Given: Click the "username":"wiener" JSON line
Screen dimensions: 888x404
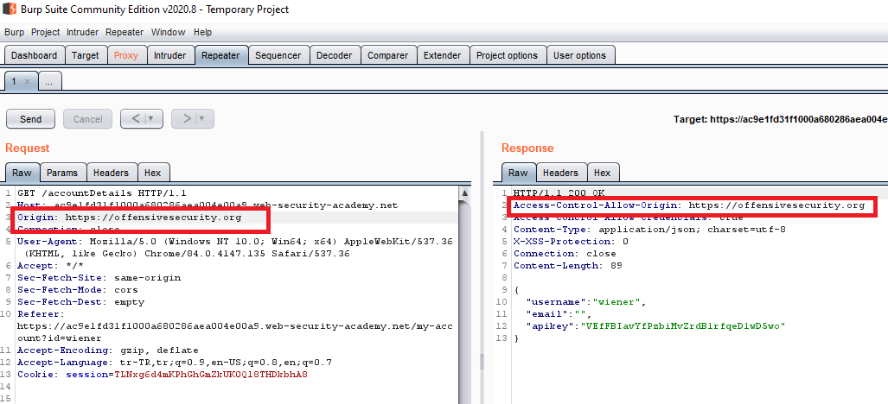Looking at the screenshot, I should tap(585, 302).
